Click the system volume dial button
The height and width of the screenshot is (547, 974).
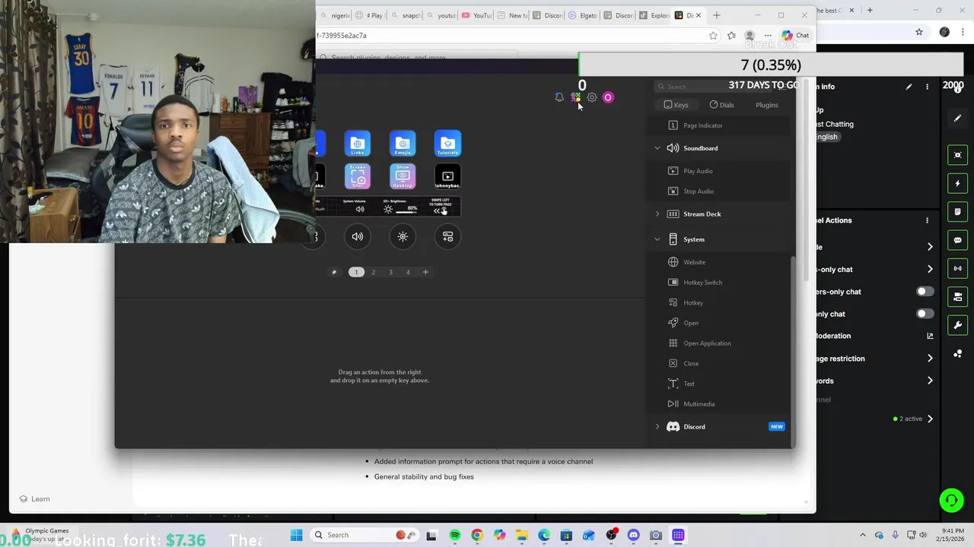pos(358,236)
